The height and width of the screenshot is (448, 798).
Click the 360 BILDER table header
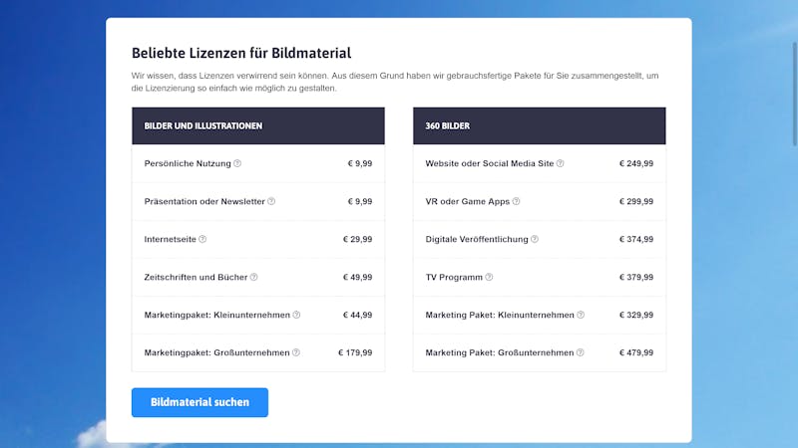click(x=540, y=125)
